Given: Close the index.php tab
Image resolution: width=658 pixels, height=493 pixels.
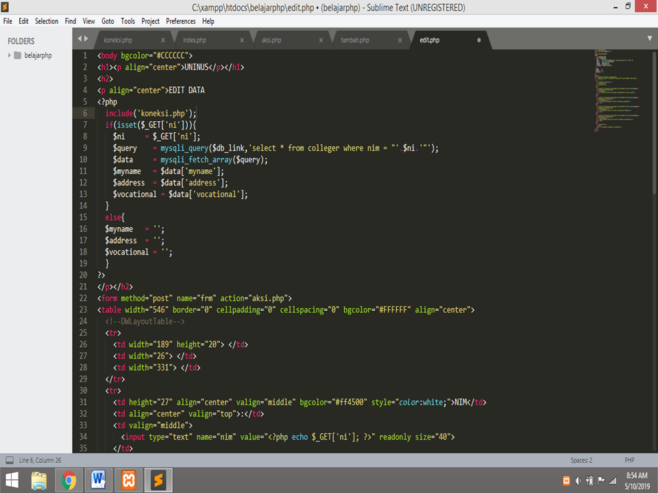Looking at the screenshot, I should click(x=241, y=40).
